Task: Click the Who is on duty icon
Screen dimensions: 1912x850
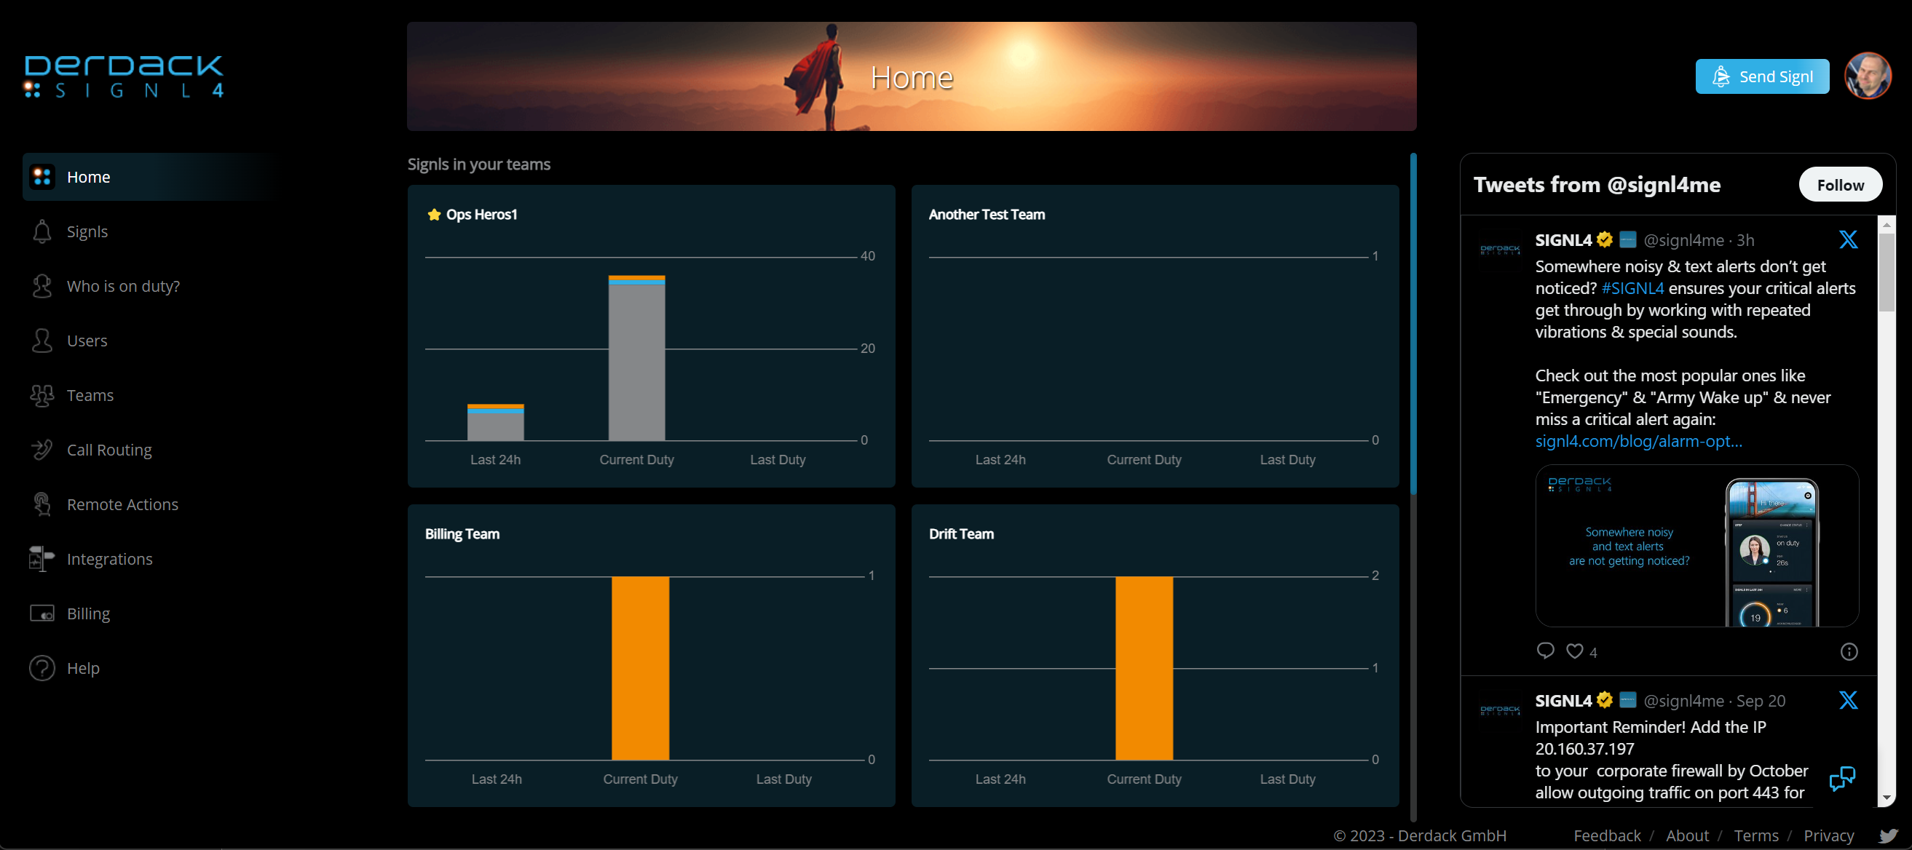Action: tap(42, 286)
